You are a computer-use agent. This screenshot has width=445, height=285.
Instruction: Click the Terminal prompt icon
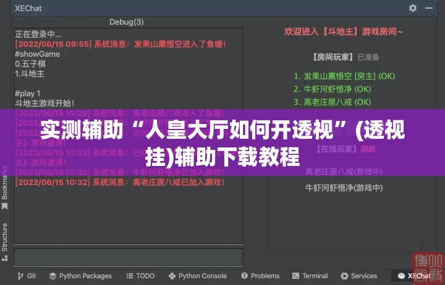point(295,276)
